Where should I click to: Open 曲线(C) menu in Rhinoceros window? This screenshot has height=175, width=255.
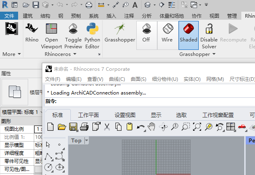tap(117, 79)
